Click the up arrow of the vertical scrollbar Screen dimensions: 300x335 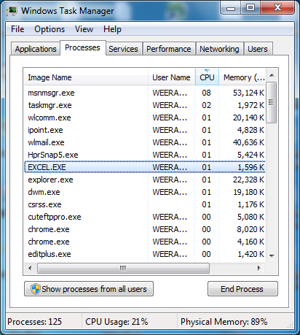[x=272, y=75]
